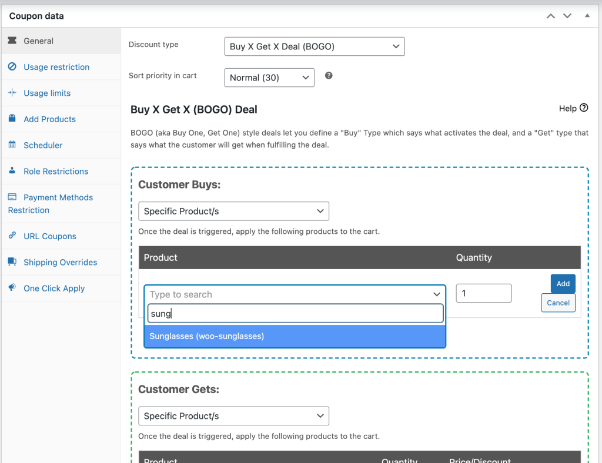
Task: Click the Payment Methods card icon
Action: (x=12, y=197)
